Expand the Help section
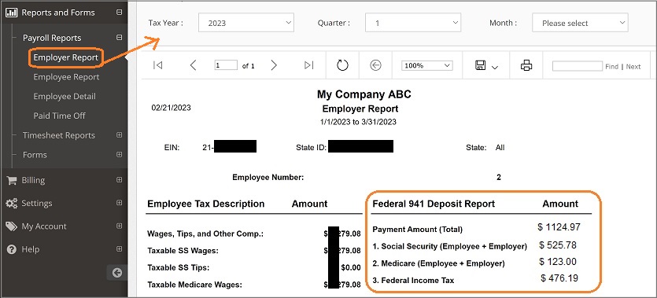Viewport: 657px width, 298px height. tap(120, 249)
